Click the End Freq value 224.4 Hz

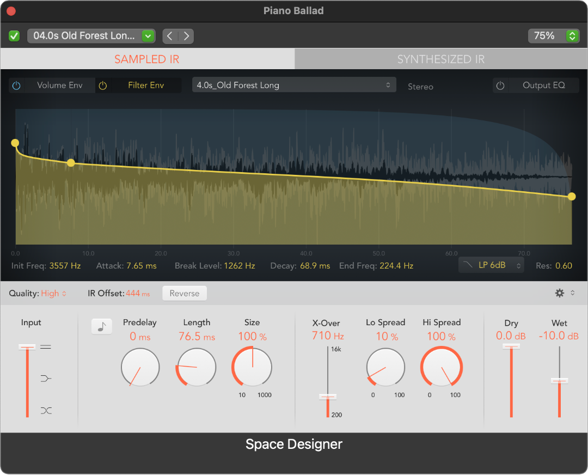(x=396, y=266)
